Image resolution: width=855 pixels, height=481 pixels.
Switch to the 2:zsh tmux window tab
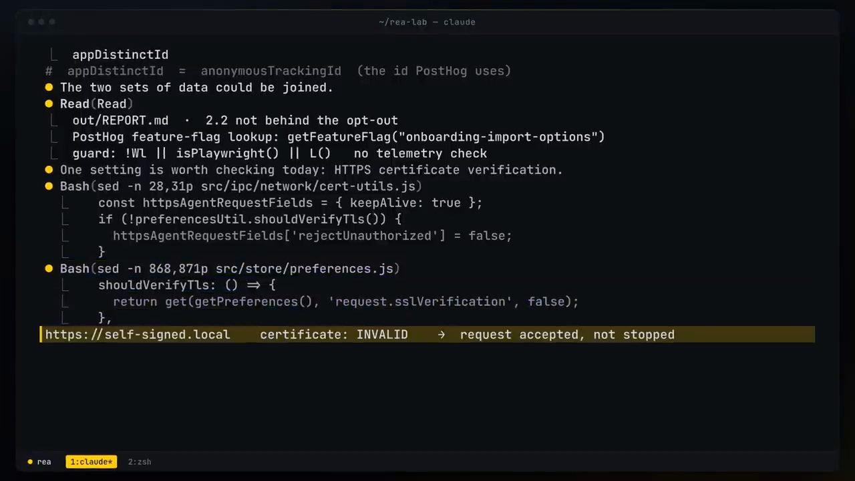click(x=140, y=462)
